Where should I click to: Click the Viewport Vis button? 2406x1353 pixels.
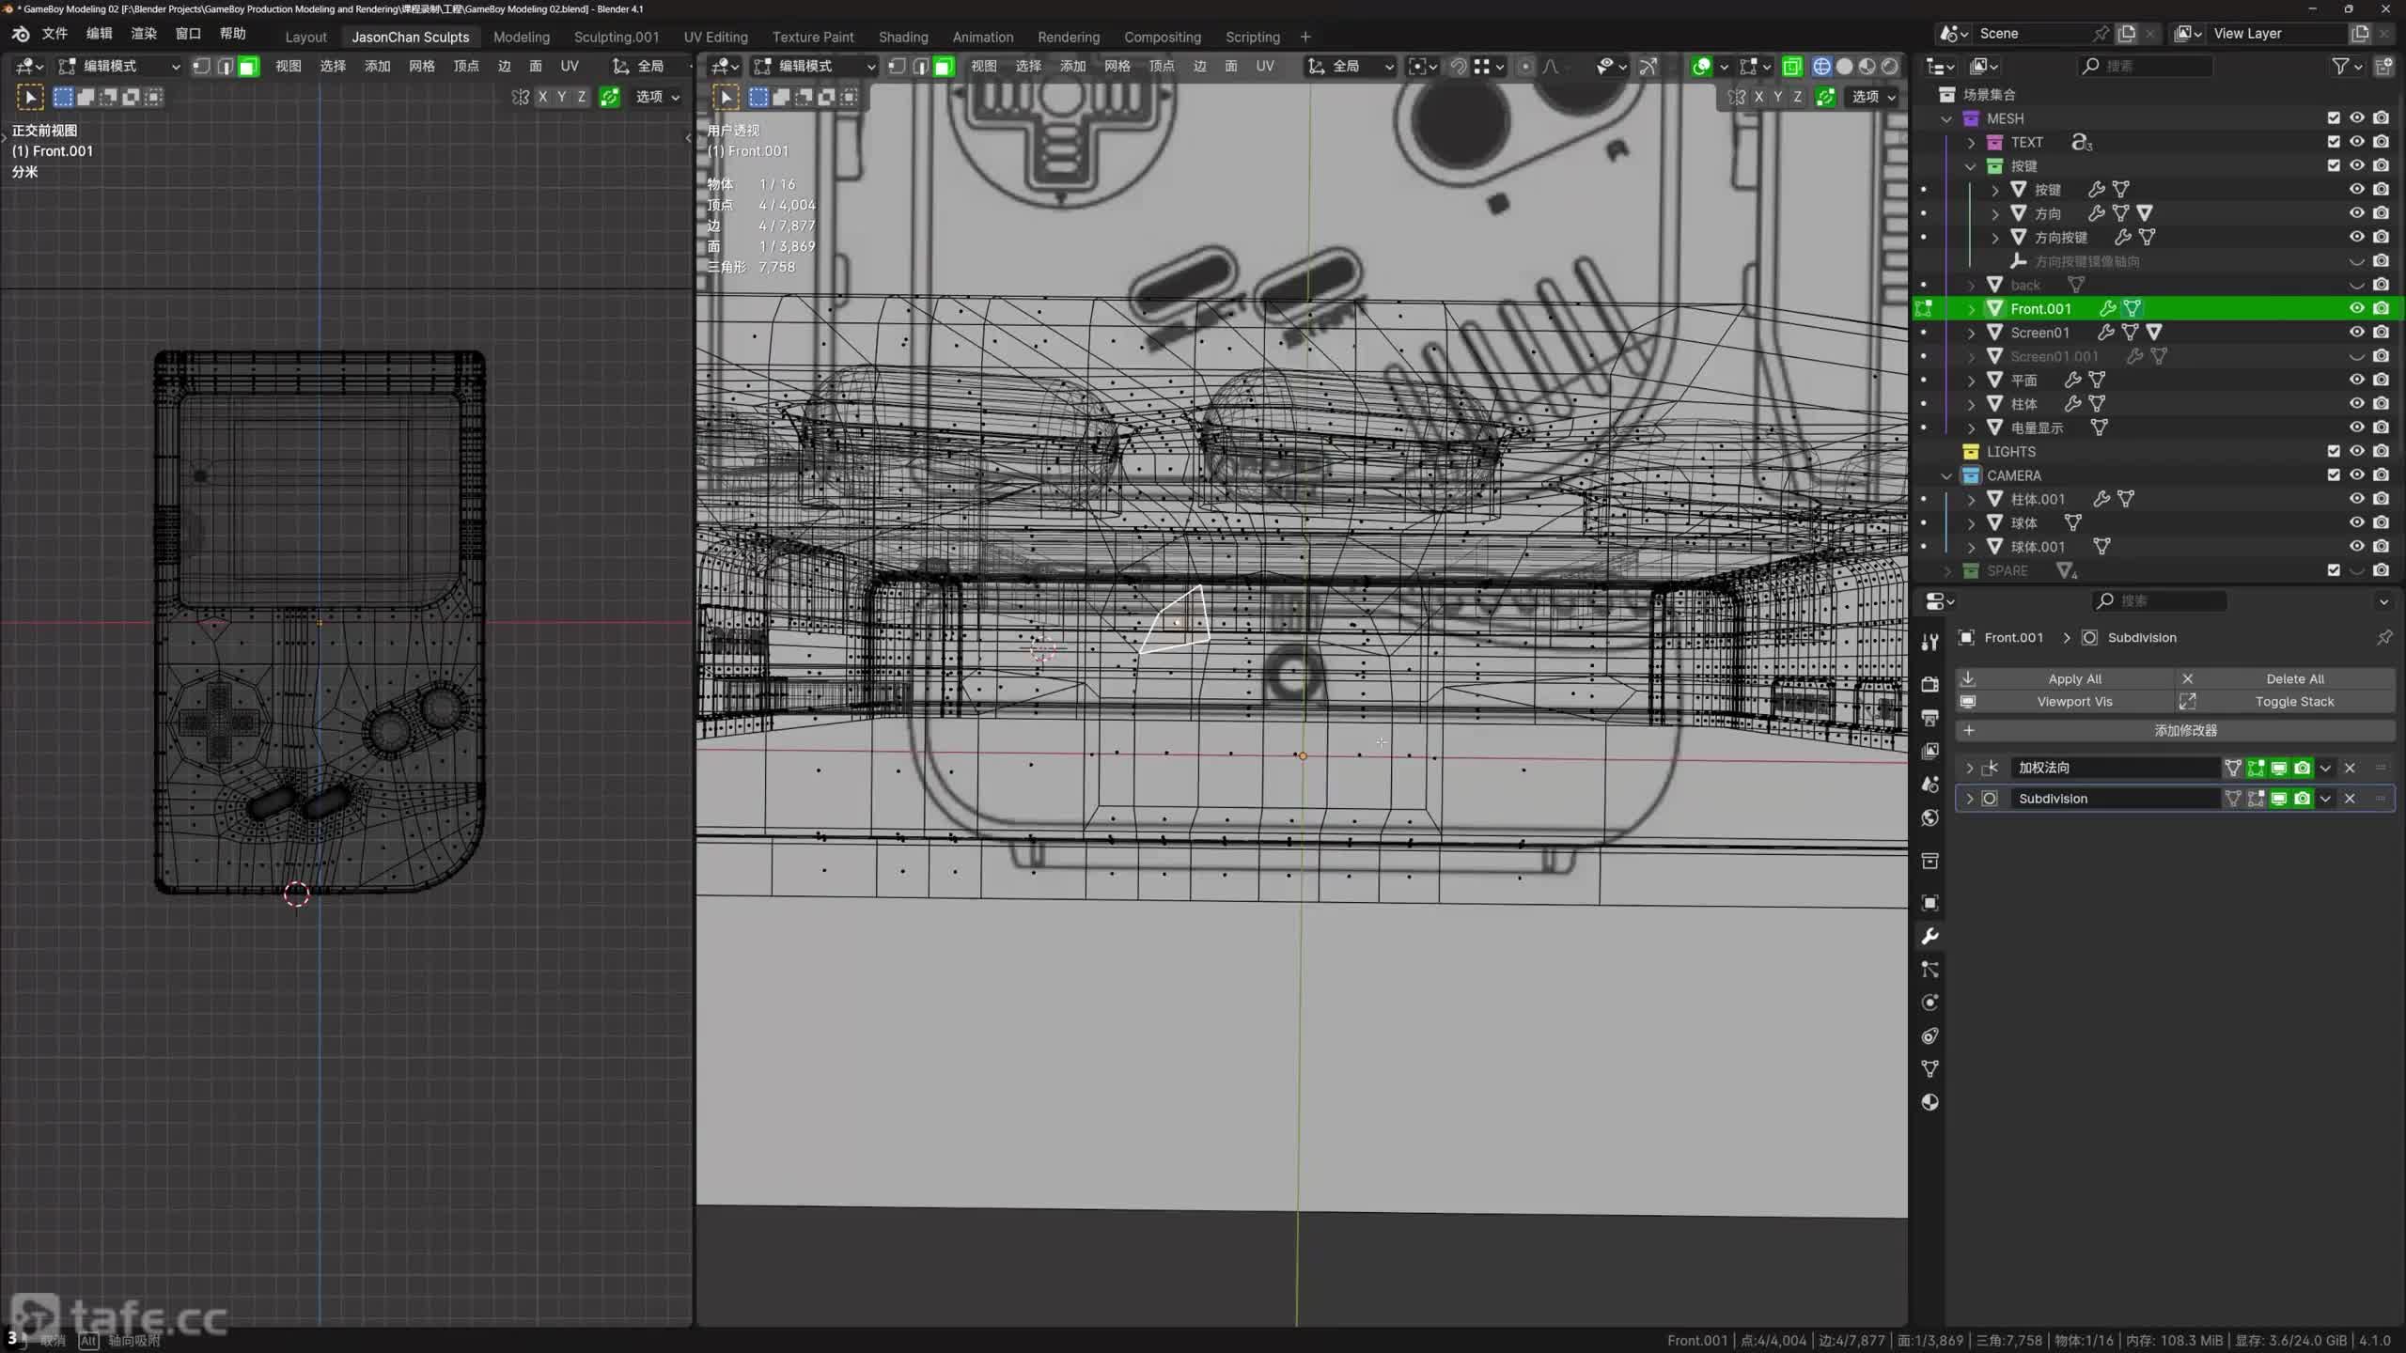[x=2065, y=702]
